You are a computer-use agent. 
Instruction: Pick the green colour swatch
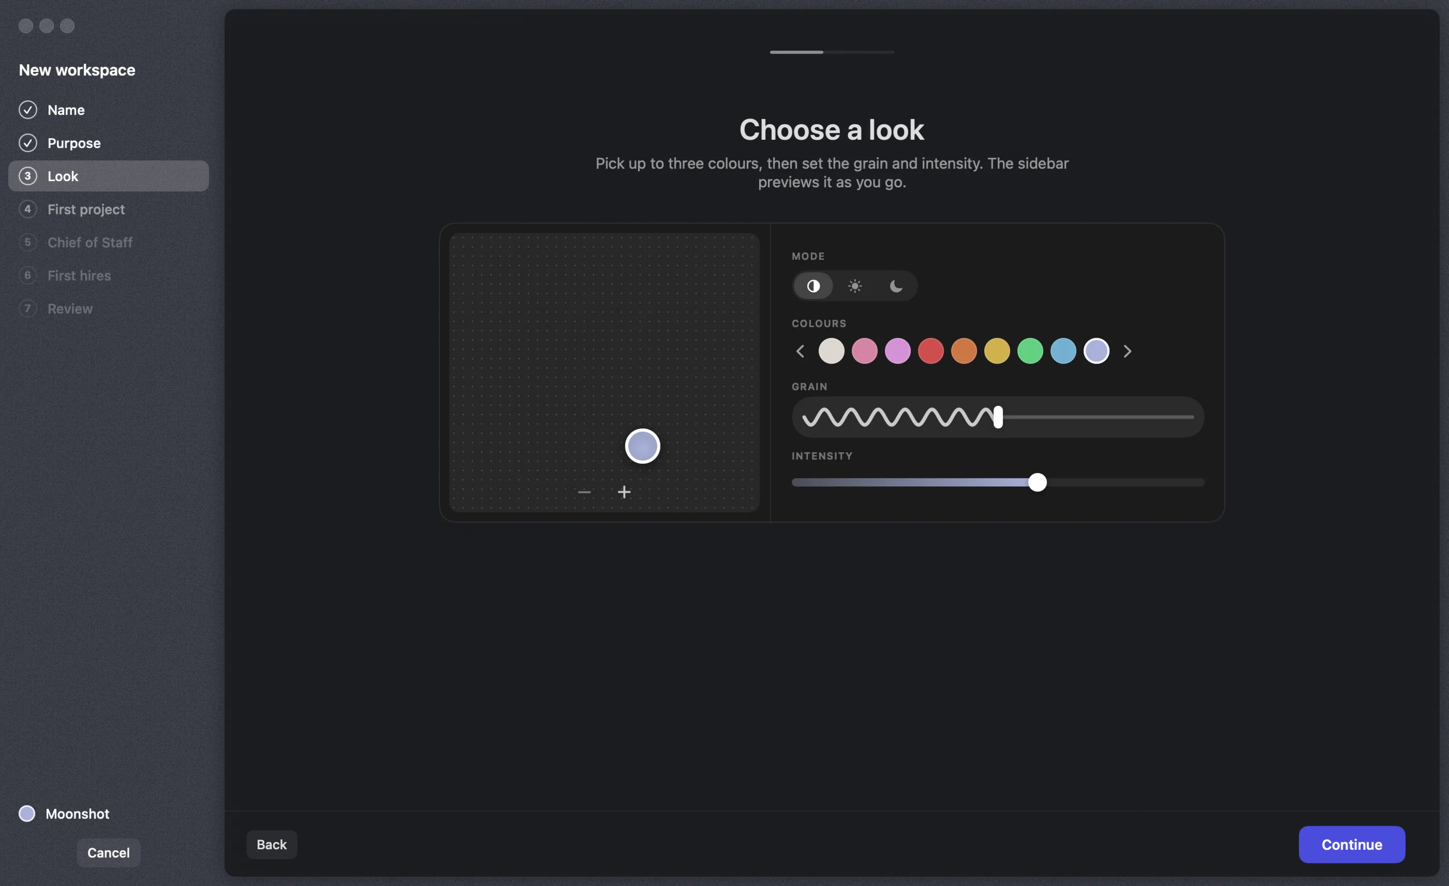point(1030,351)
